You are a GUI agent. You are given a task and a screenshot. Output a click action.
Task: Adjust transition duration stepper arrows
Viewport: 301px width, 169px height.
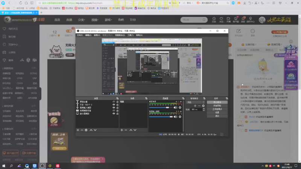click(204, 109)
